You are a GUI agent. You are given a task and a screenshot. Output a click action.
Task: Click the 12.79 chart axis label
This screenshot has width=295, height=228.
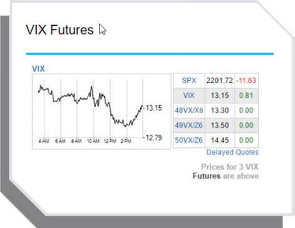(153, 138)
